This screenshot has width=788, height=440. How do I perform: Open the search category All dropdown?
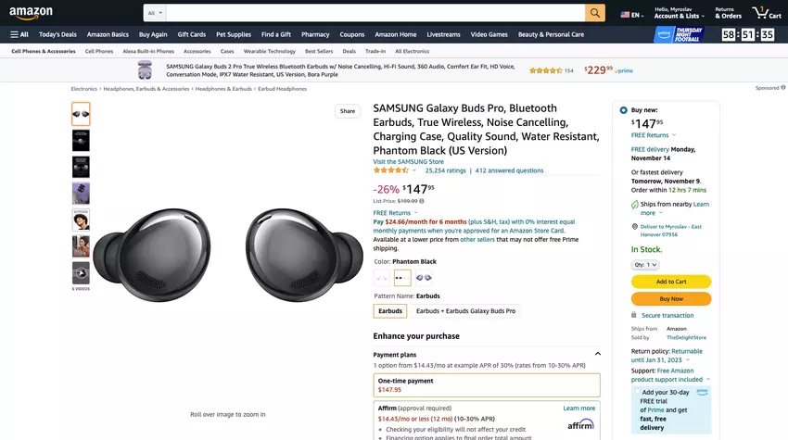(155, 13)
